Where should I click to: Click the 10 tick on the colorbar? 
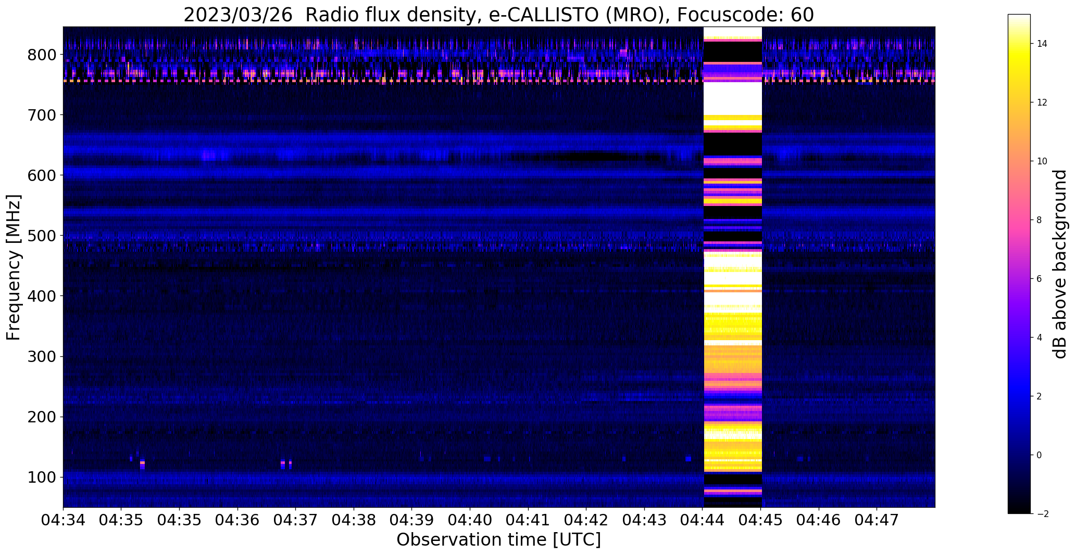1042,161
